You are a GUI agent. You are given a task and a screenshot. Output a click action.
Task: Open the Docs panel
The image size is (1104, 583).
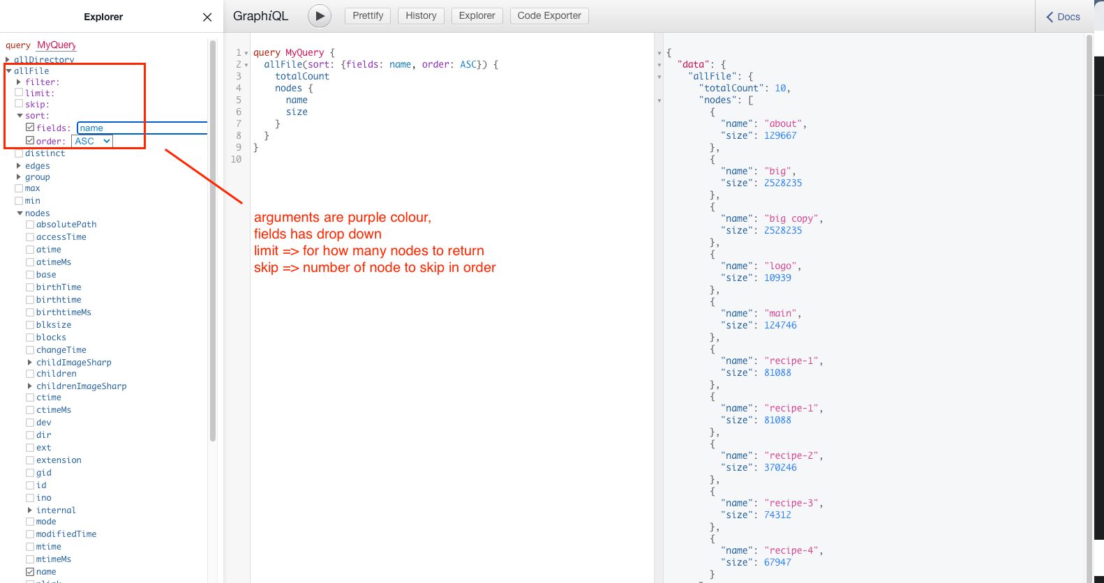click(x=1063, y=17)
